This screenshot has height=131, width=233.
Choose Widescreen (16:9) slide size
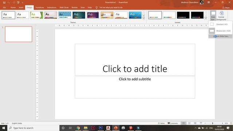point(220,31)
